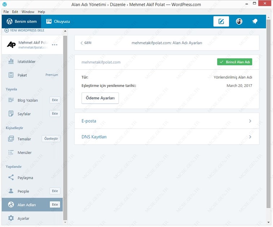Click the WordPress app icon in title bar
Viewport: 273px width, 227px height.
pyautogui.click(x=5, y=4)
